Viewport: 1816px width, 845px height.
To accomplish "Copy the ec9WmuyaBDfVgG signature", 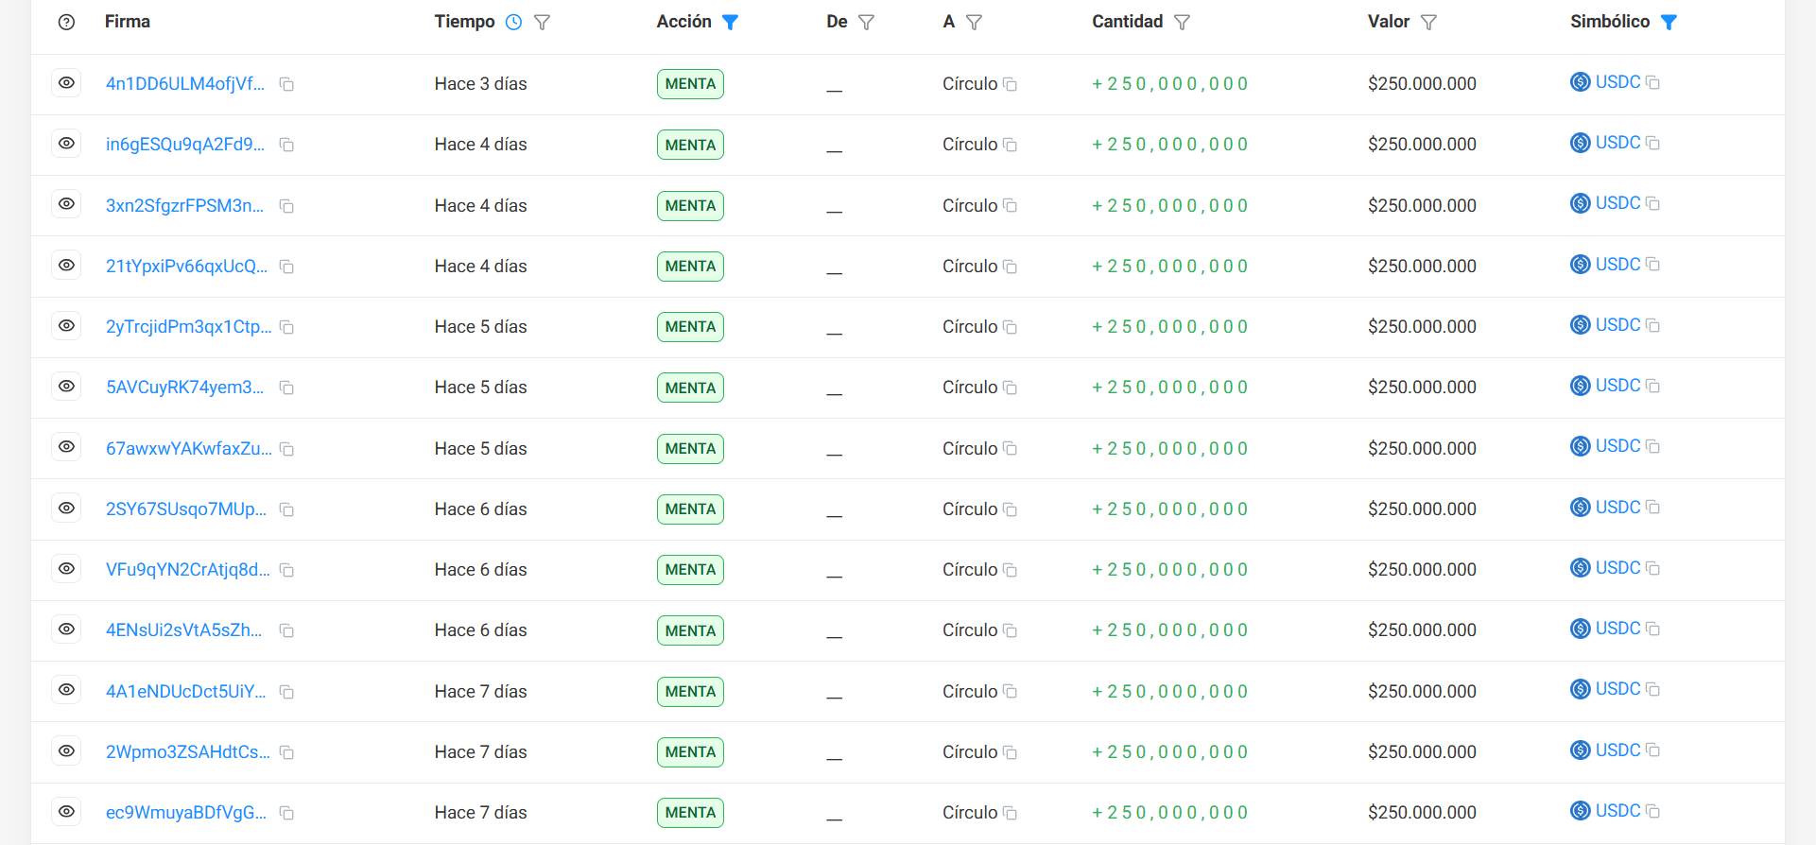I will pyautogui.click(x=286, y=814).
